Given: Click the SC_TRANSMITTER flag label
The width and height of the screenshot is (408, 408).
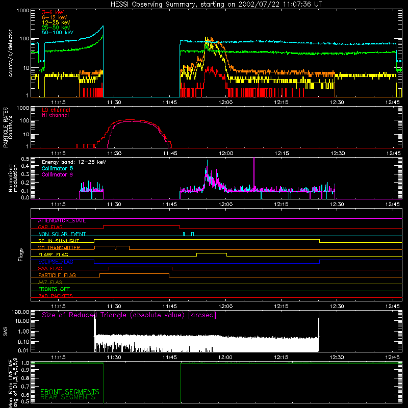Looking at the screenshot, I should (59, 248).
